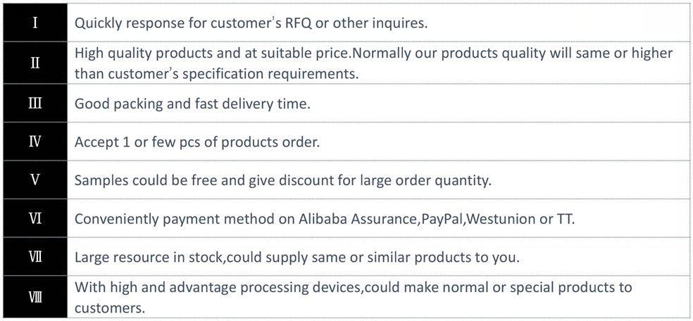Click the Roman numeral VII cell
Screen dimensions: 693x321
[35, 257]
